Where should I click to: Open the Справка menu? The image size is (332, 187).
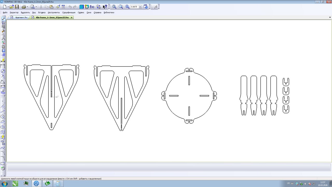[98, 12]
